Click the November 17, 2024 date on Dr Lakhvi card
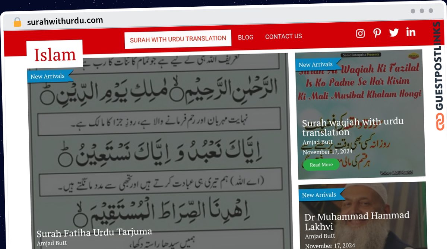This screenshot has height=249, width=447. click(330, 245)
